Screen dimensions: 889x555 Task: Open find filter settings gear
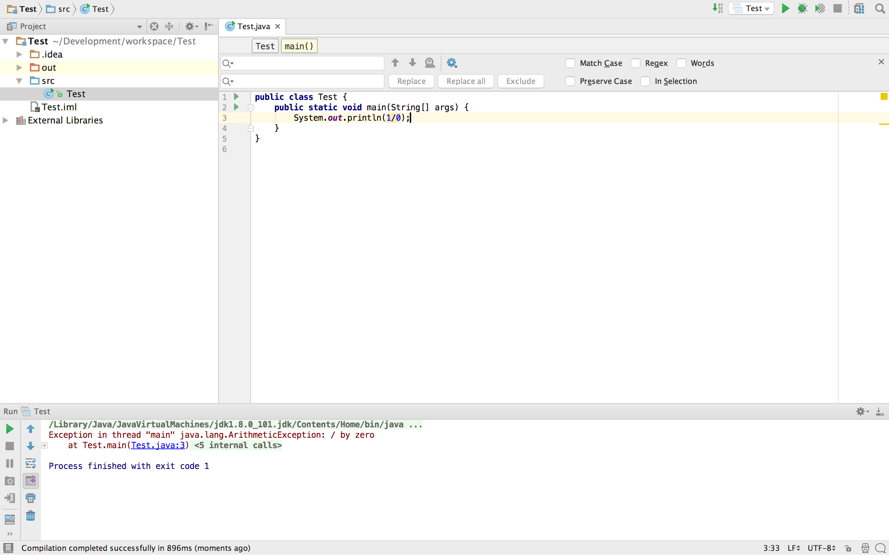point(452,63)
